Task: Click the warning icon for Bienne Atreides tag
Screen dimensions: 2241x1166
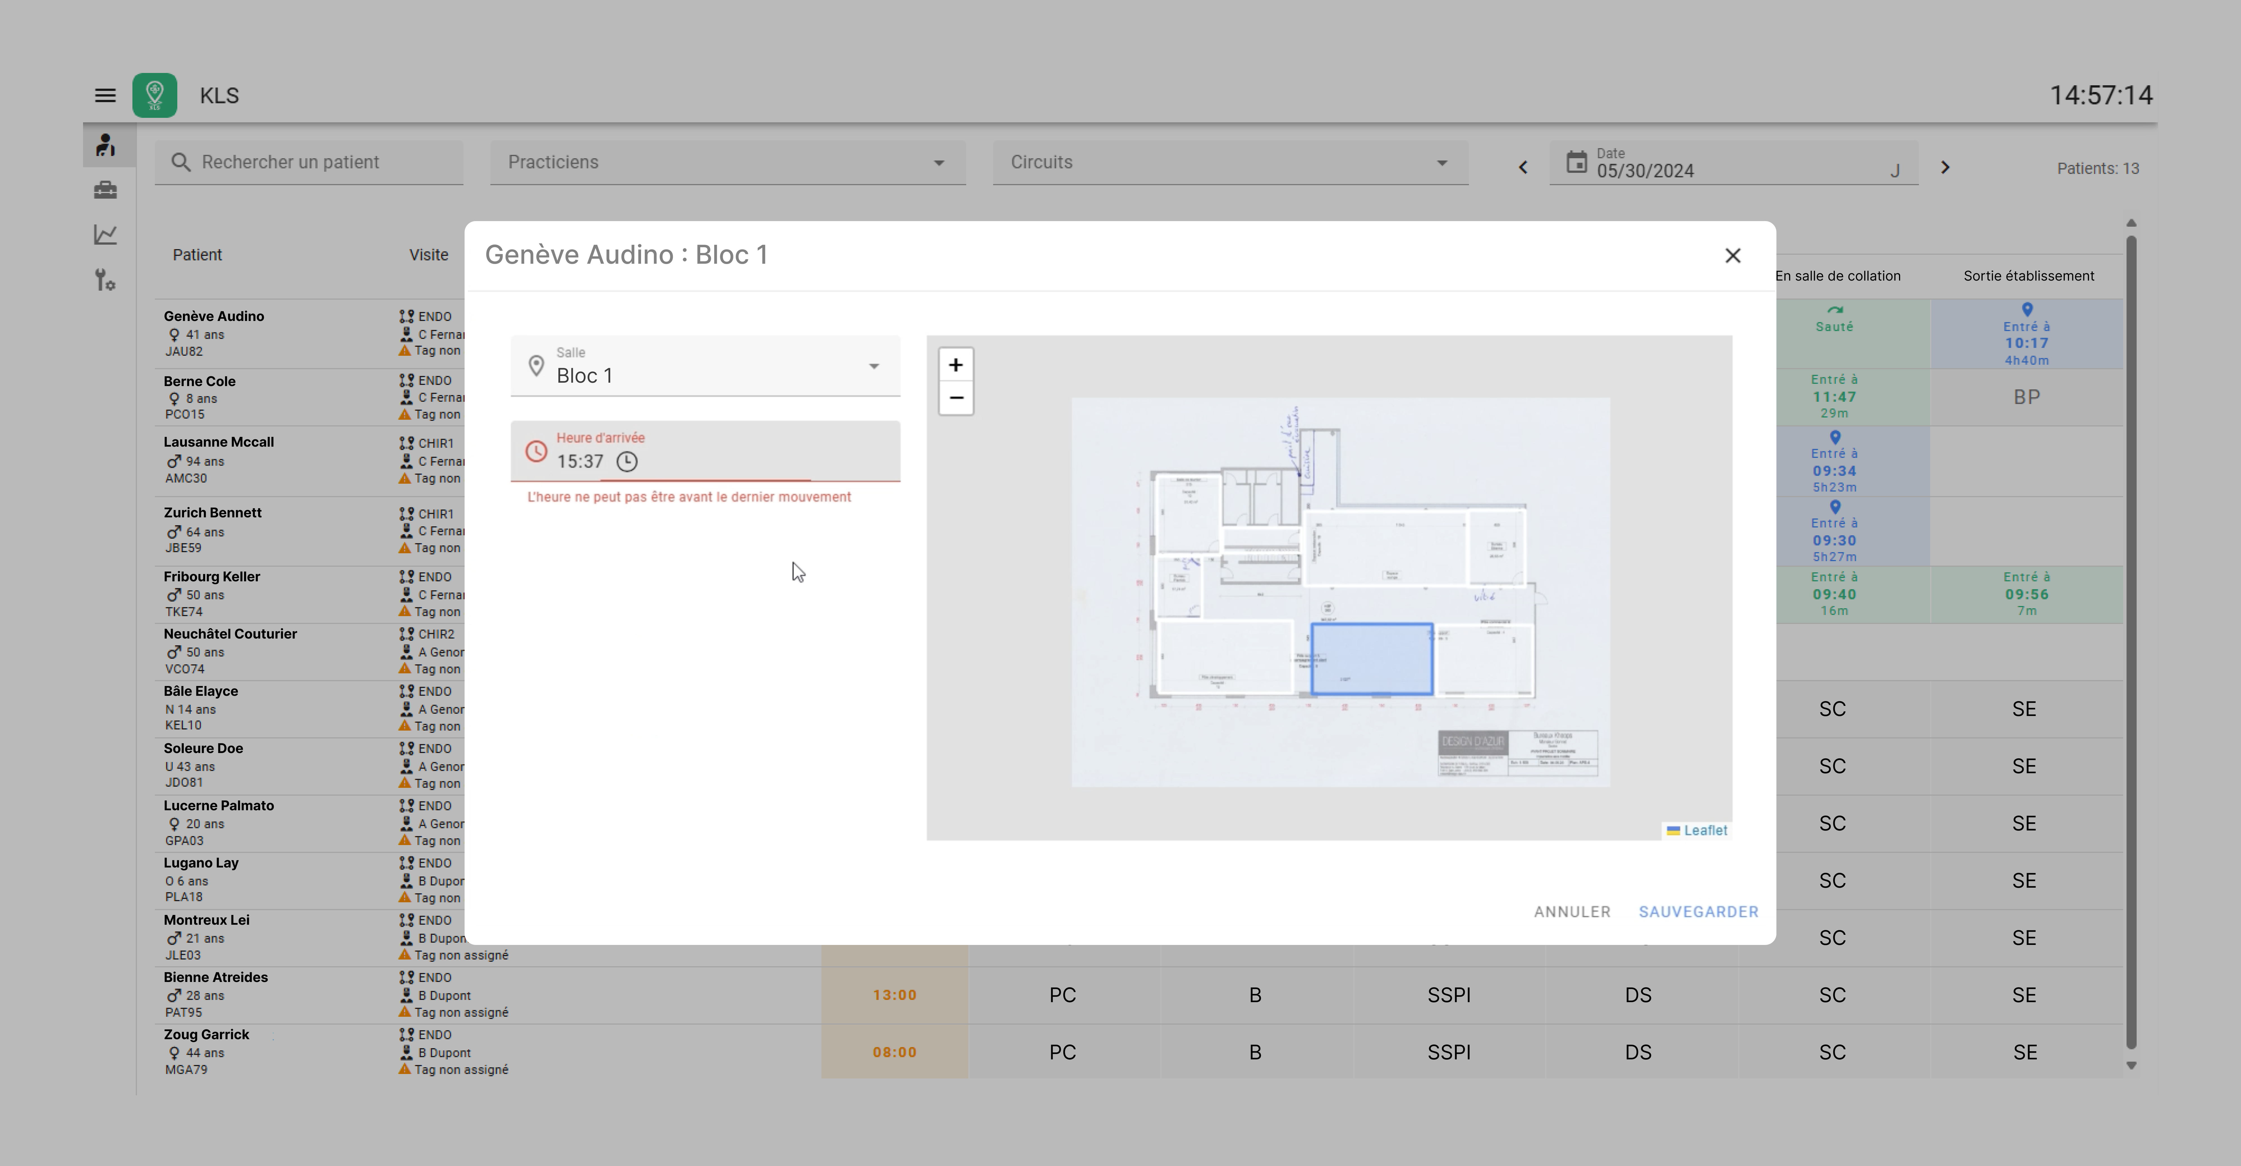Action: click(x=405, y=1012)
